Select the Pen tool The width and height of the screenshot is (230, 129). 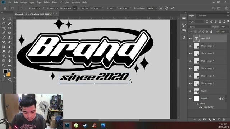(9, 52)
